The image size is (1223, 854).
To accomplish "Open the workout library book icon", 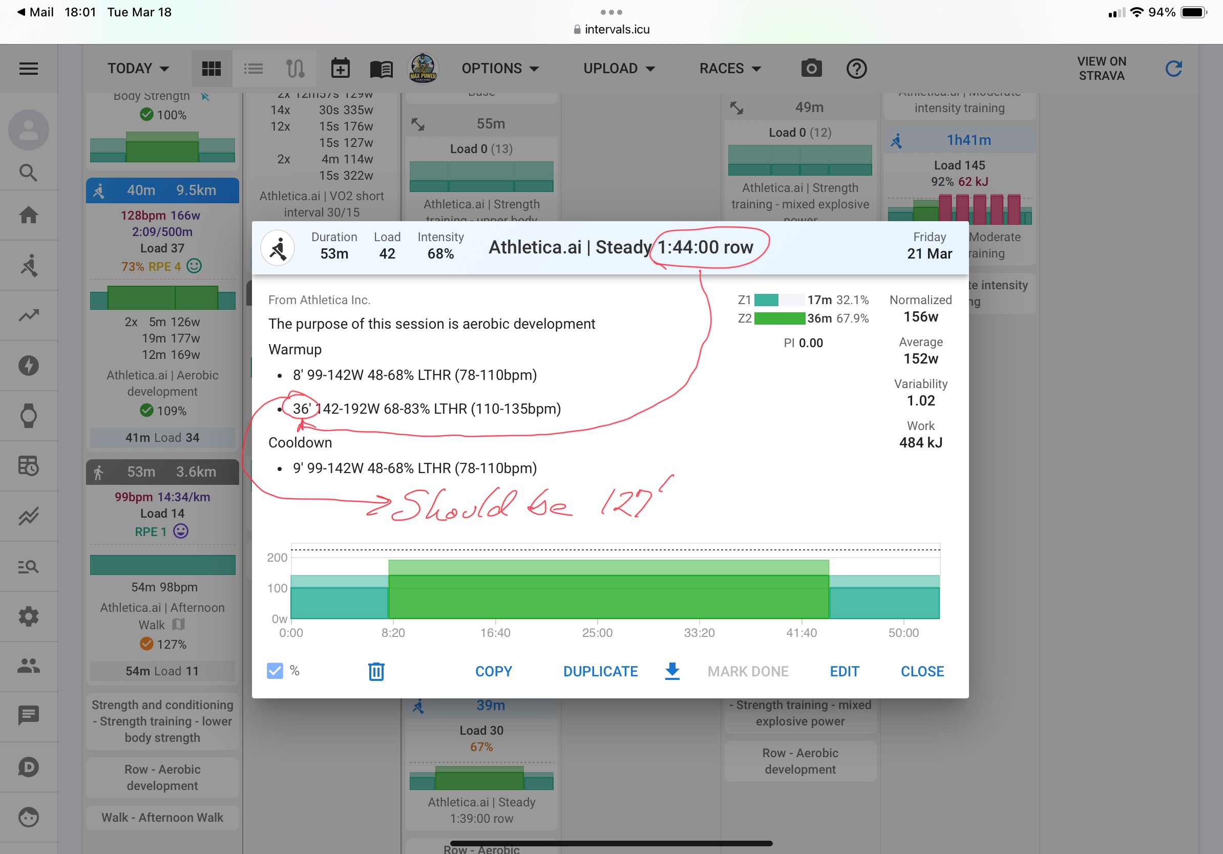I will [x=382, y=69].
